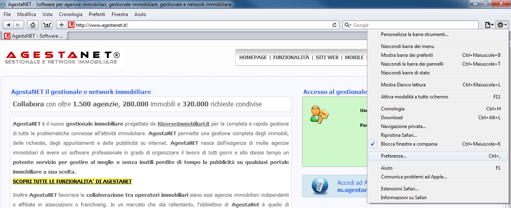The width and height of the screenshot is (511, 208).
Task: Toggle the Safari settings gear menu
Action: point(502,25)
